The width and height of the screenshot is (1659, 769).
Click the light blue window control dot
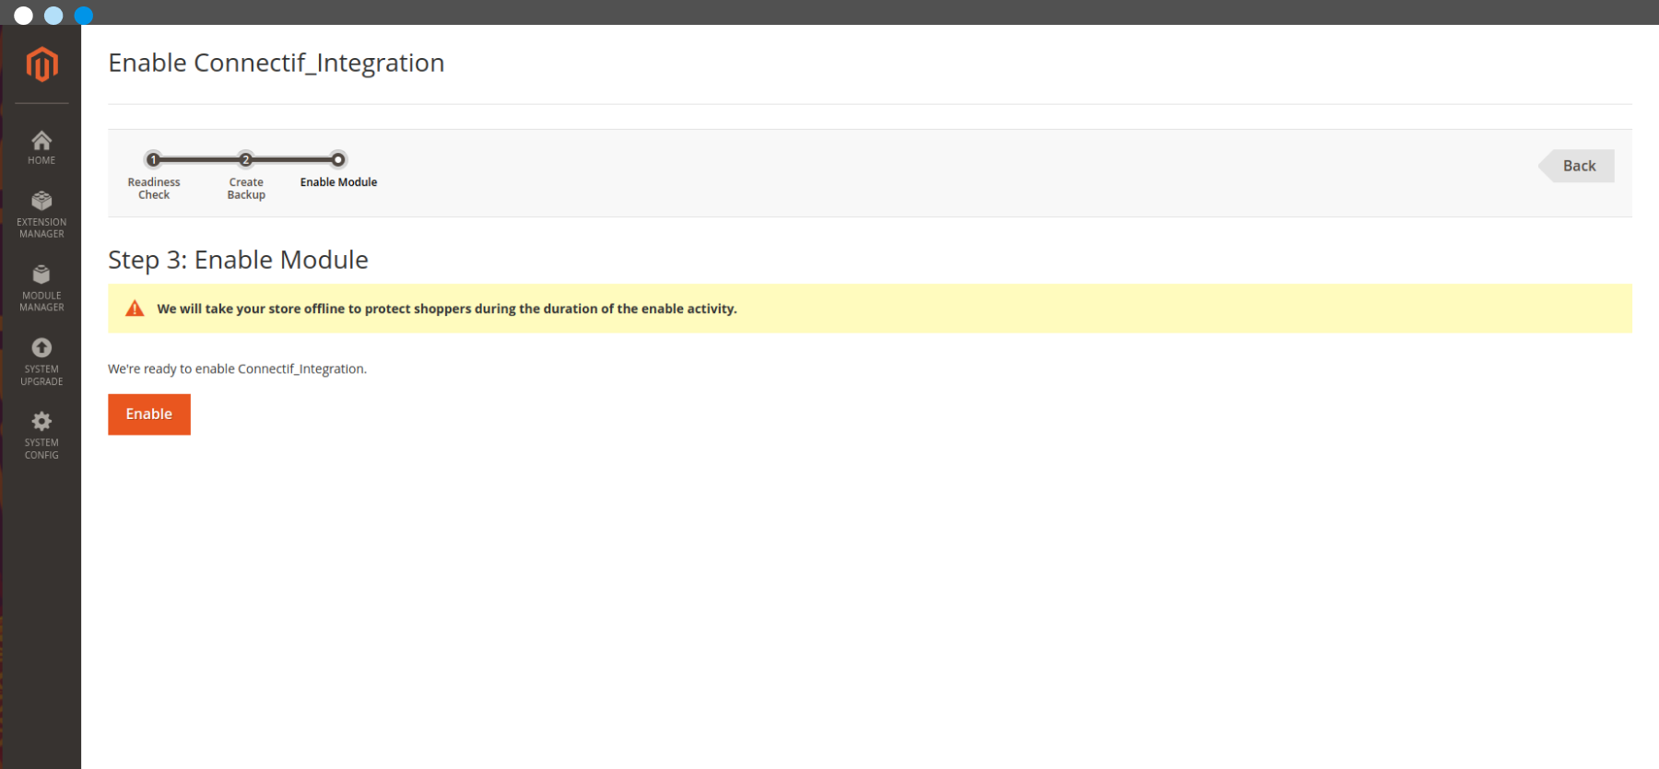[x=53, y=16]
